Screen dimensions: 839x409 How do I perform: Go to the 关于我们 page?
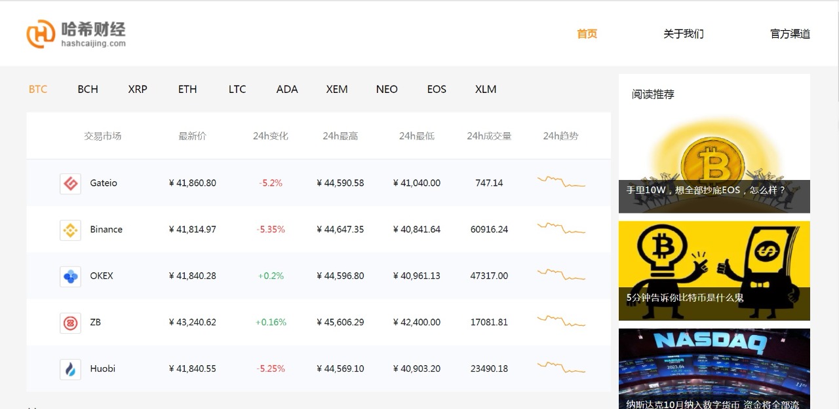click(x=684, y=34)
